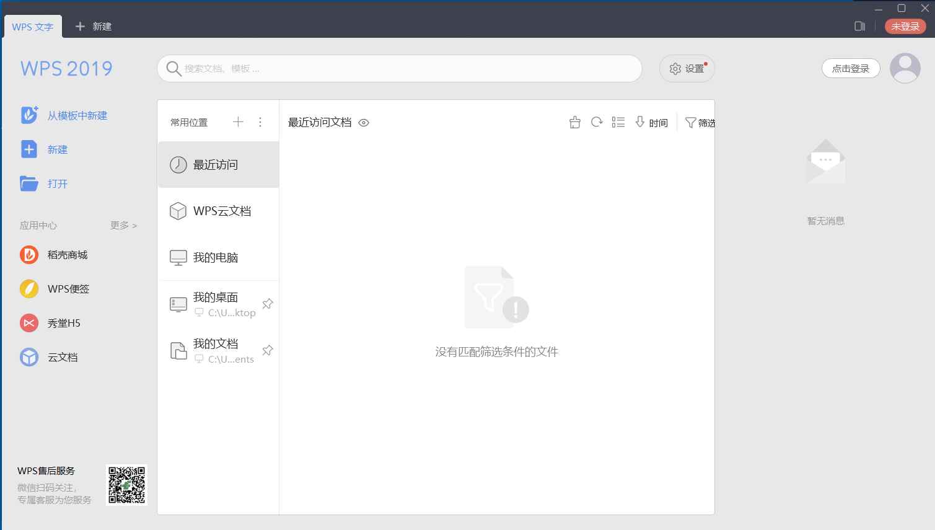Click the 常用位置 heading

(189, 122)
